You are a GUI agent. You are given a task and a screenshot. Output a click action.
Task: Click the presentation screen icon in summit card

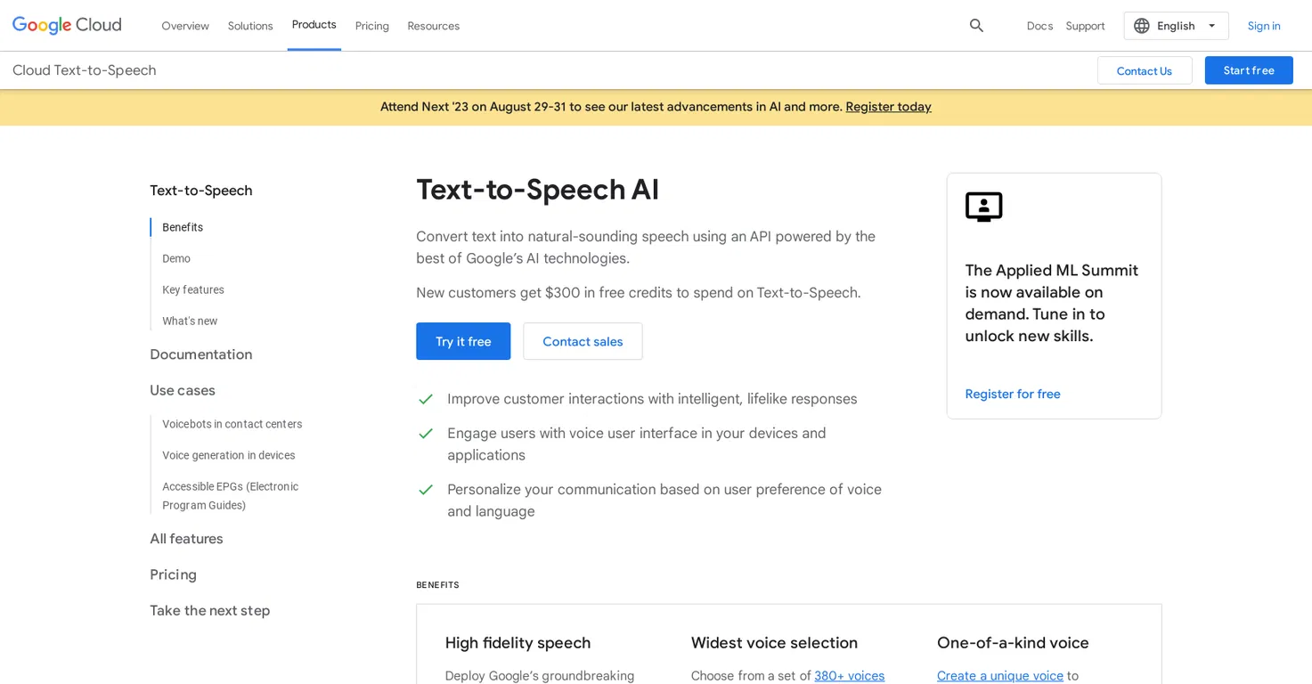point(983,207)
